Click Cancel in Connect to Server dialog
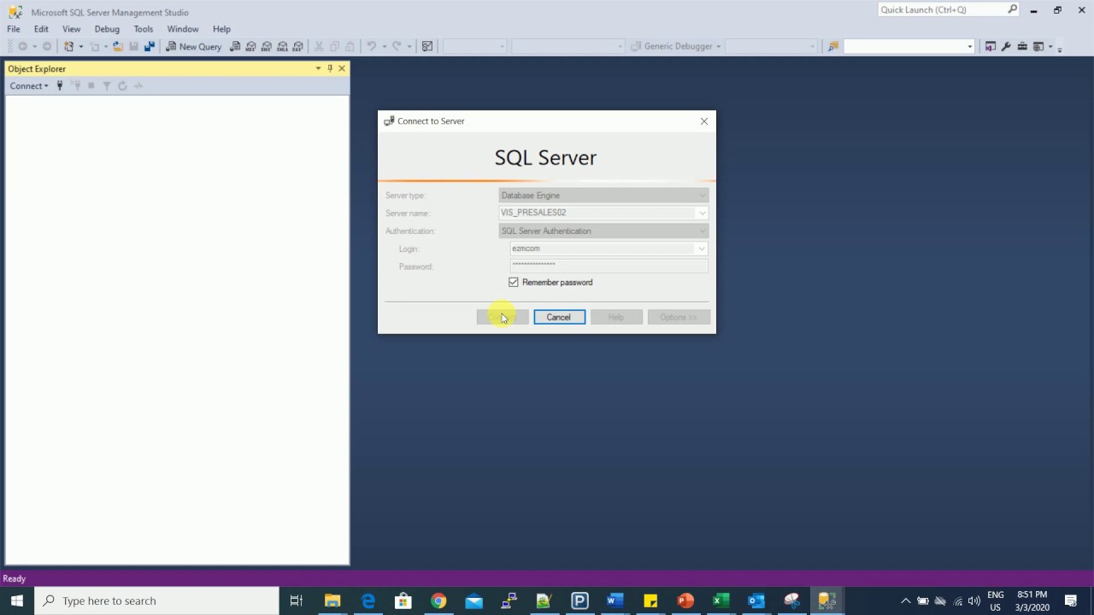This screenshot has width=1094, height=615. [559, 317]
